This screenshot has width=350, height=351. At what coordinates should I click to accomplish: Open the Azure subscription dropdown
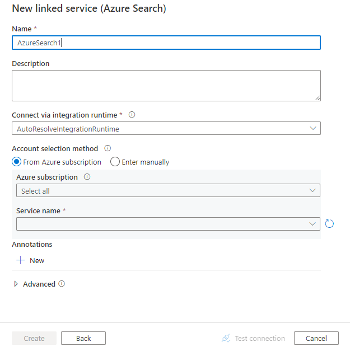[x=168, y=191]
